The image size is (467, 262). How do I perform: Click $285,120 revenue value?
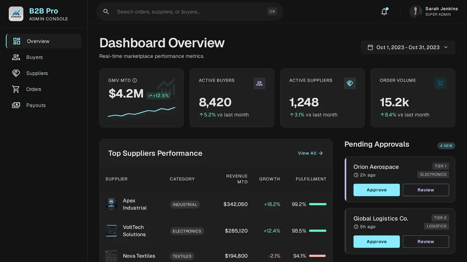[x=236, y=231]
